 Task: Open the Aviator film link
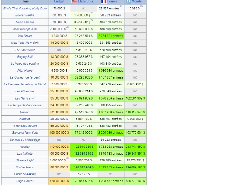(x=25, y=147)
